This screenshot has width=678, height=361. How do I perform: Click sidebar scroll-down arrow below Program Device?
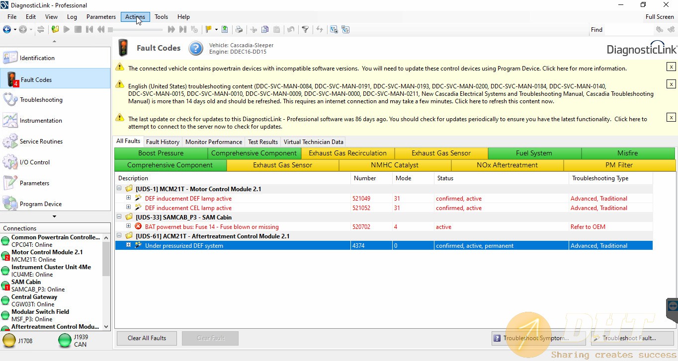click(55, 217)
